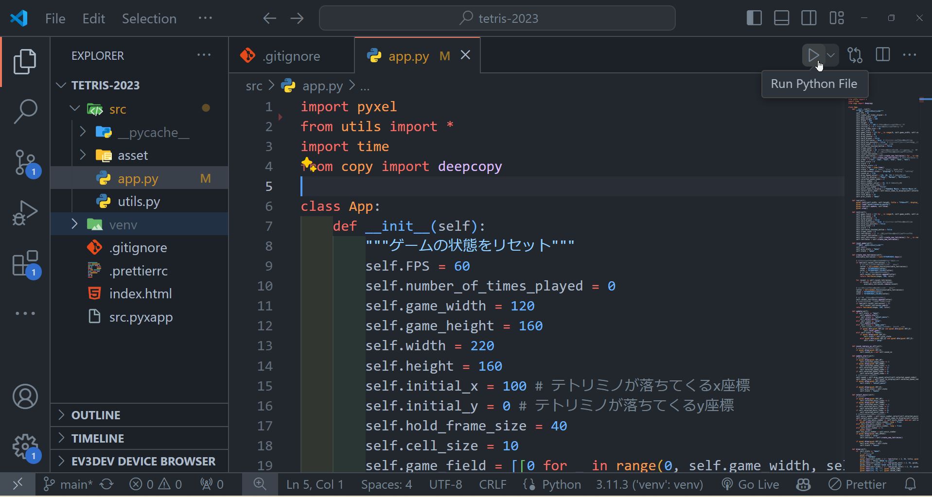932x497 pixels.
Task: Toggle the primary side bar
Action: point(754,18)
